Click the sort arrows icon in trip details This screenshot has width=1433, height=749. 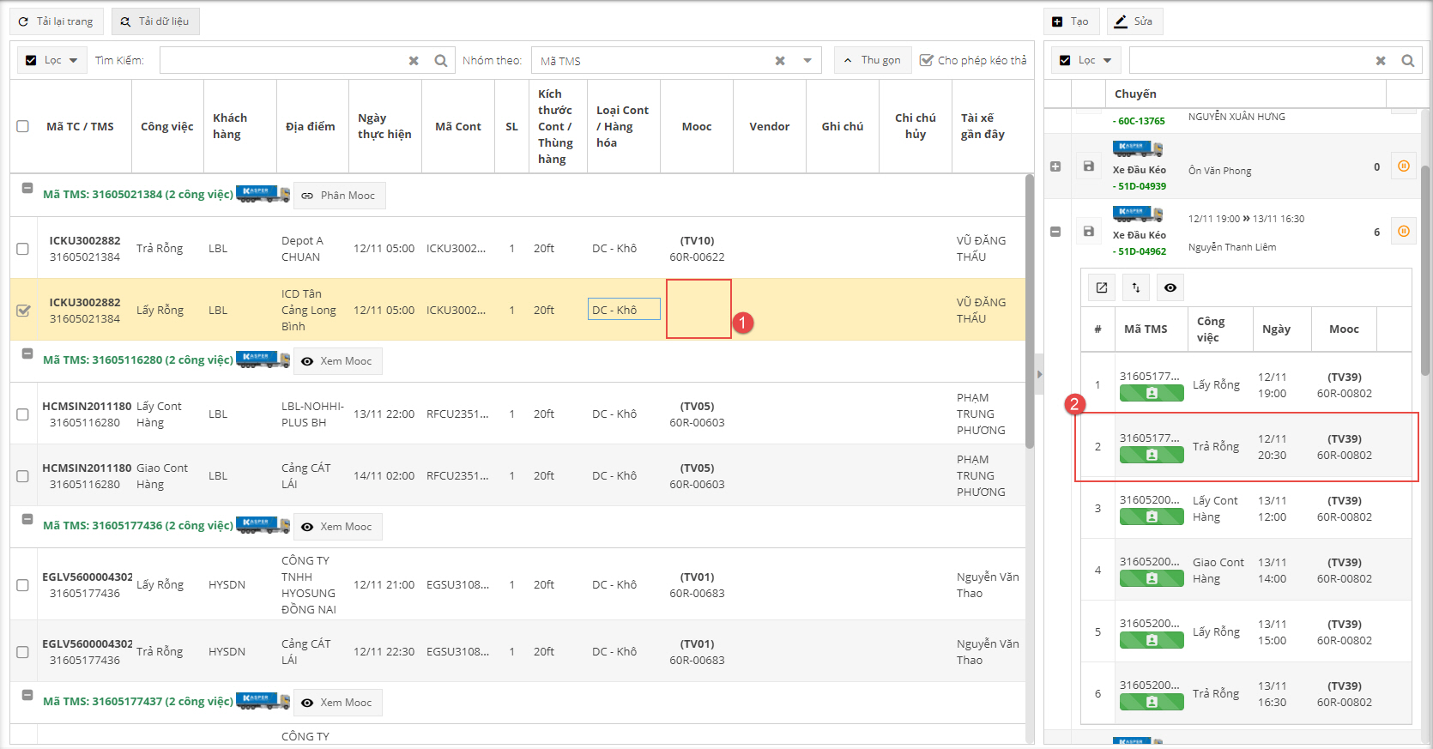(1136, 287)
